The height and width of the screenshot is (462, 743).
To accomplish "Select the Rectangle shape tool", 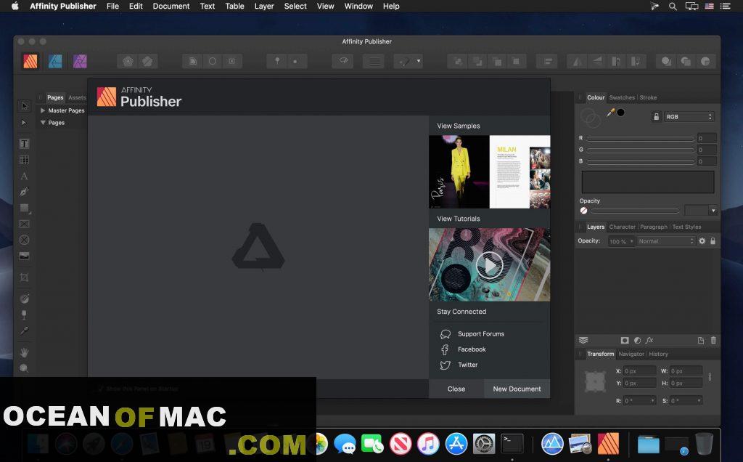I will 24,208.
